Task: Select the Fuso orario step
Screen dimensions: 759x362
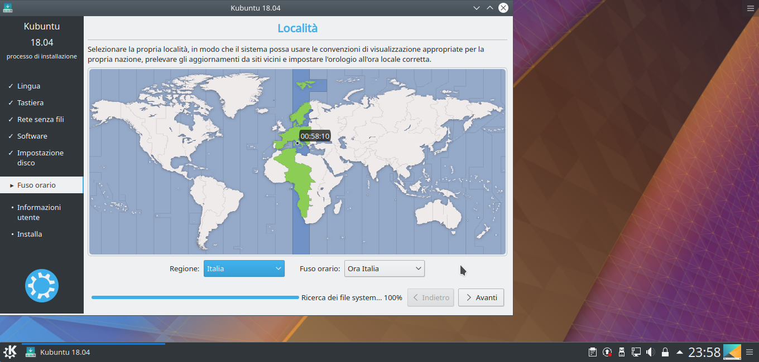Action: coord(41,185)
